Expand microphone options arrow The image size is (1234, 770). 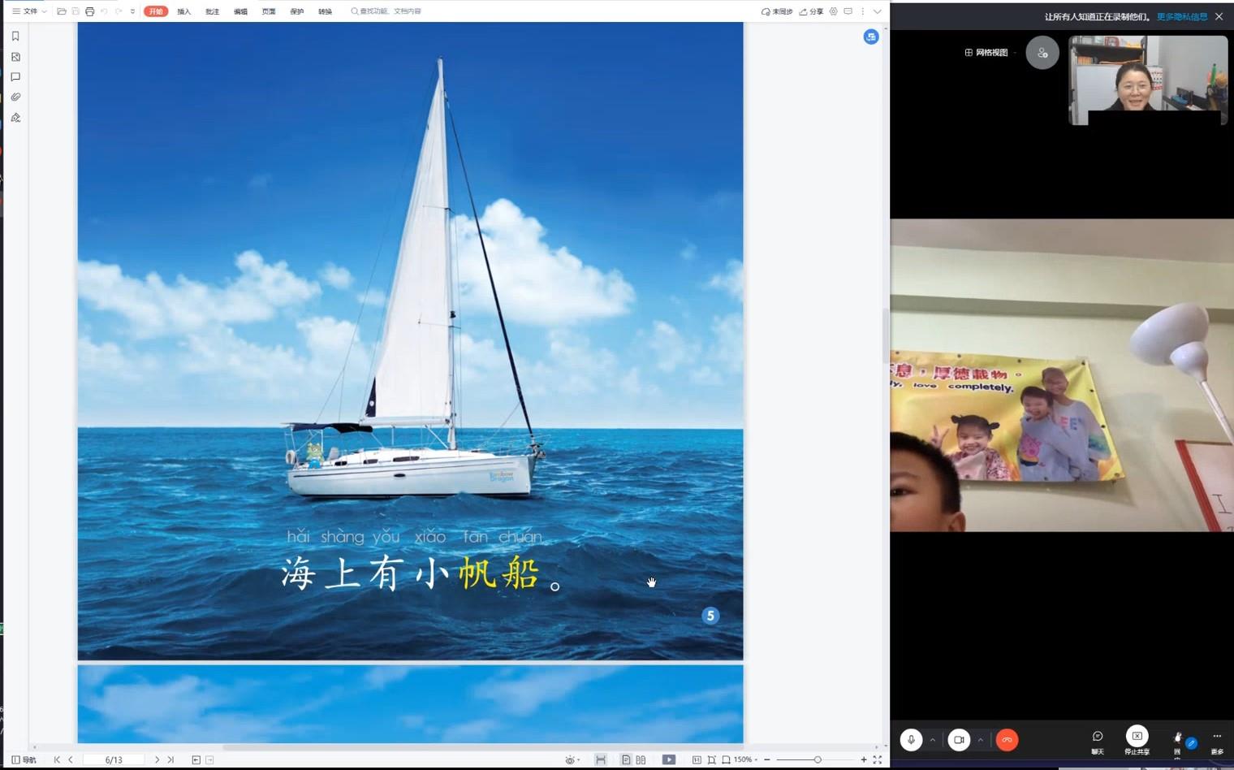933,740
